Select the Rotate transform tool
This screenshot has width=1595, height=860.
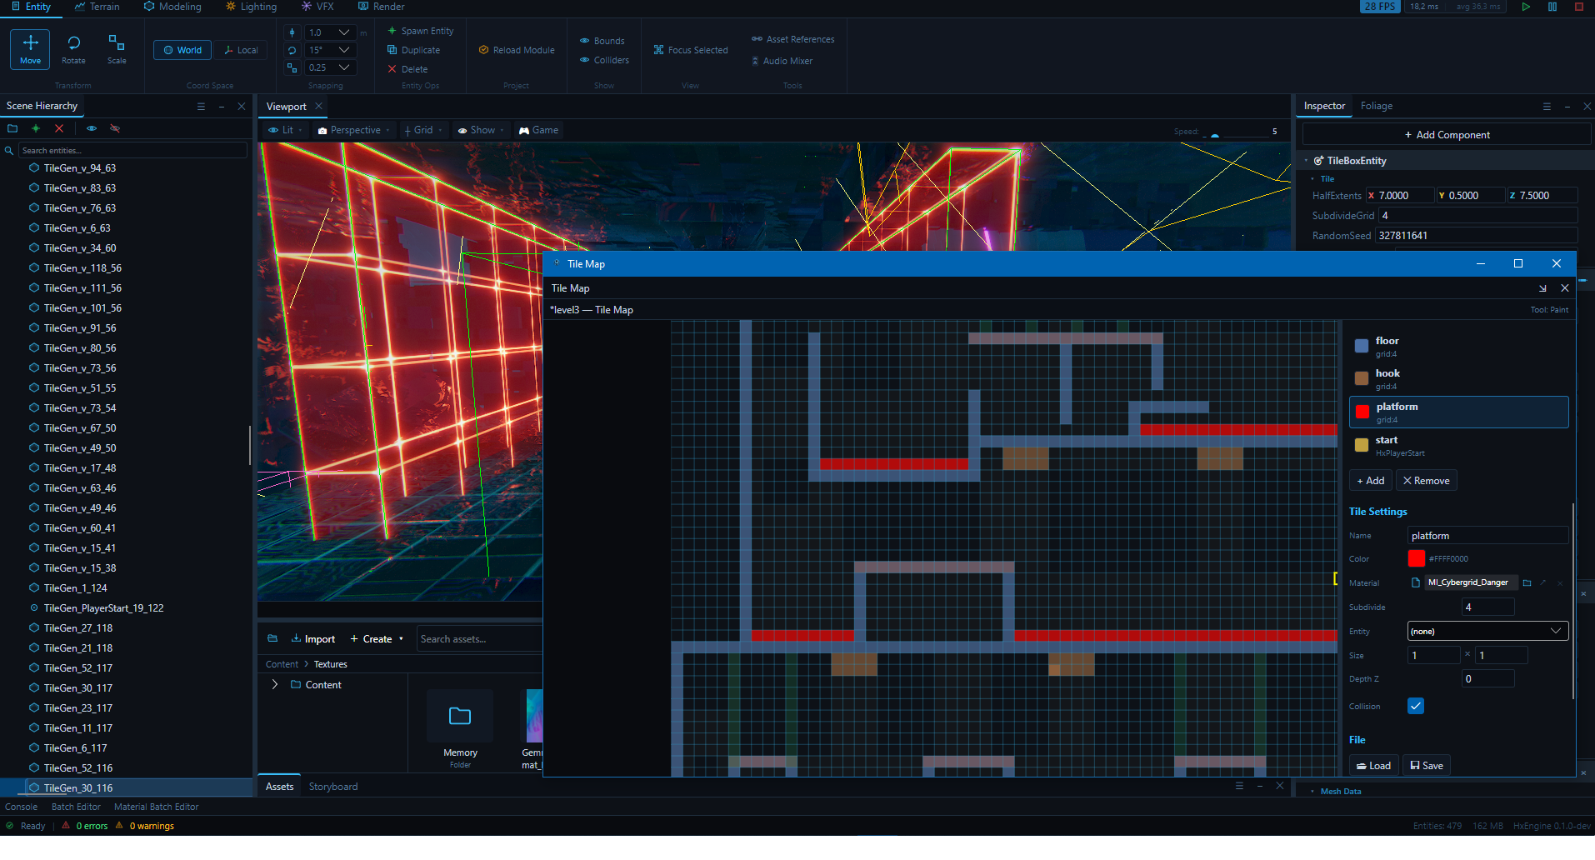point(73,49)
